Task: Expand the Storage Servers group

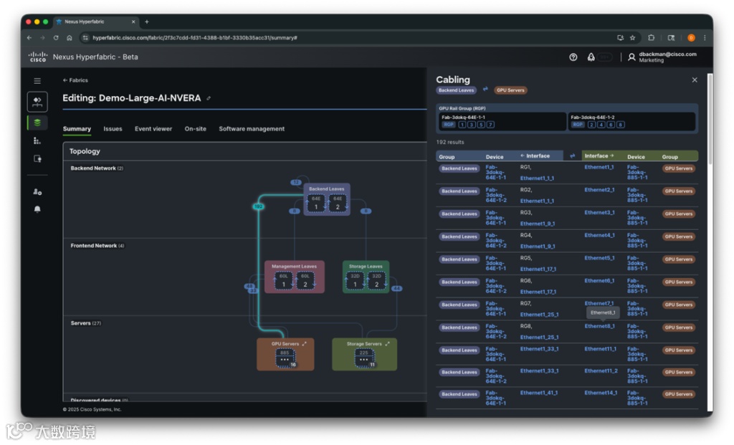Action: click(x=387, y=343)
